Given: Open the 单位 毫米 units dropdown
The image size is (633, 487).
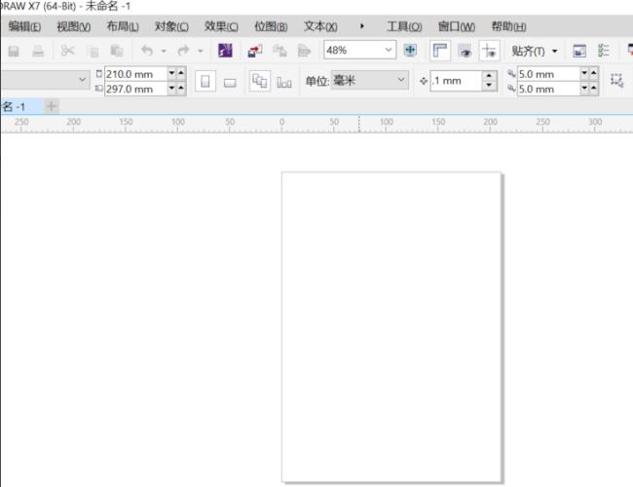Looking at the screenshot, I should (x=369, y=81).
